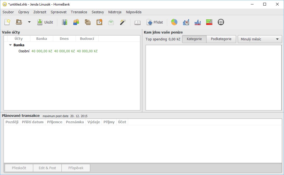
Task: Click the open file folder icon
Action: coord(19,22)
